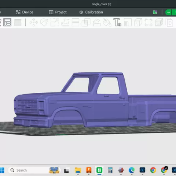
Task: Click the cube-shaped toolbar icon
Action: point(138,22)
